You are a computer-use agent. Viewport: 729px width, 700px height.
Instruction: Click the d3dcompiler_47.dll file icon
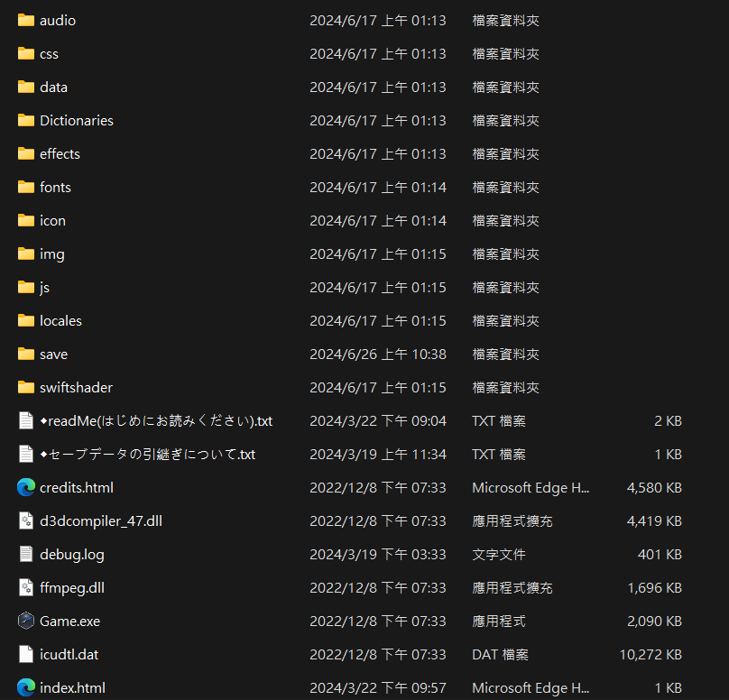click(x=25, y=520)
